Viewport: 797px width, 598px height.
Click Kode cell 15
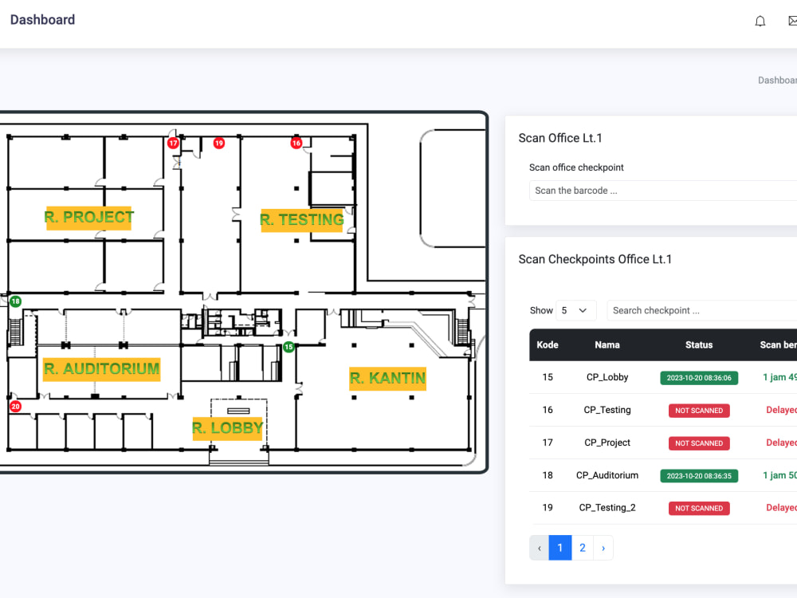[548, 377]
